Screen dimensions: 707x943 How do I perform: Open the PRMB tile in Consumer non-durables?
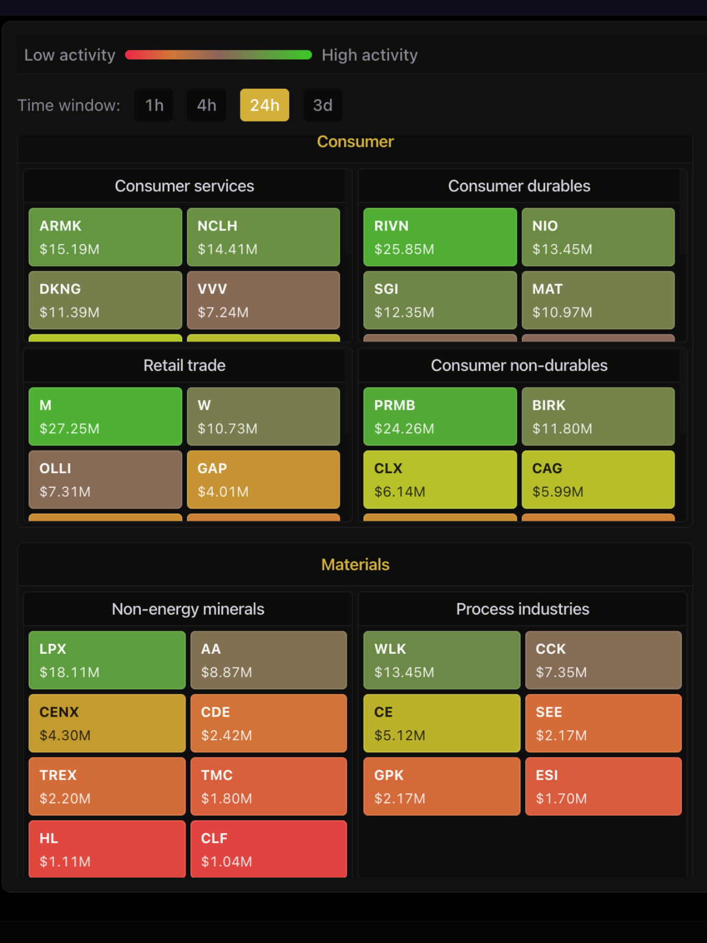pyautogui.click(x=440, y=416)
